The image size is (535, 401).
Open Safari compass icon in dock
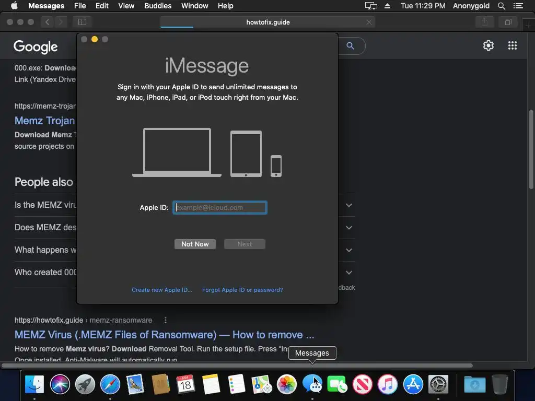pos(110,384)
